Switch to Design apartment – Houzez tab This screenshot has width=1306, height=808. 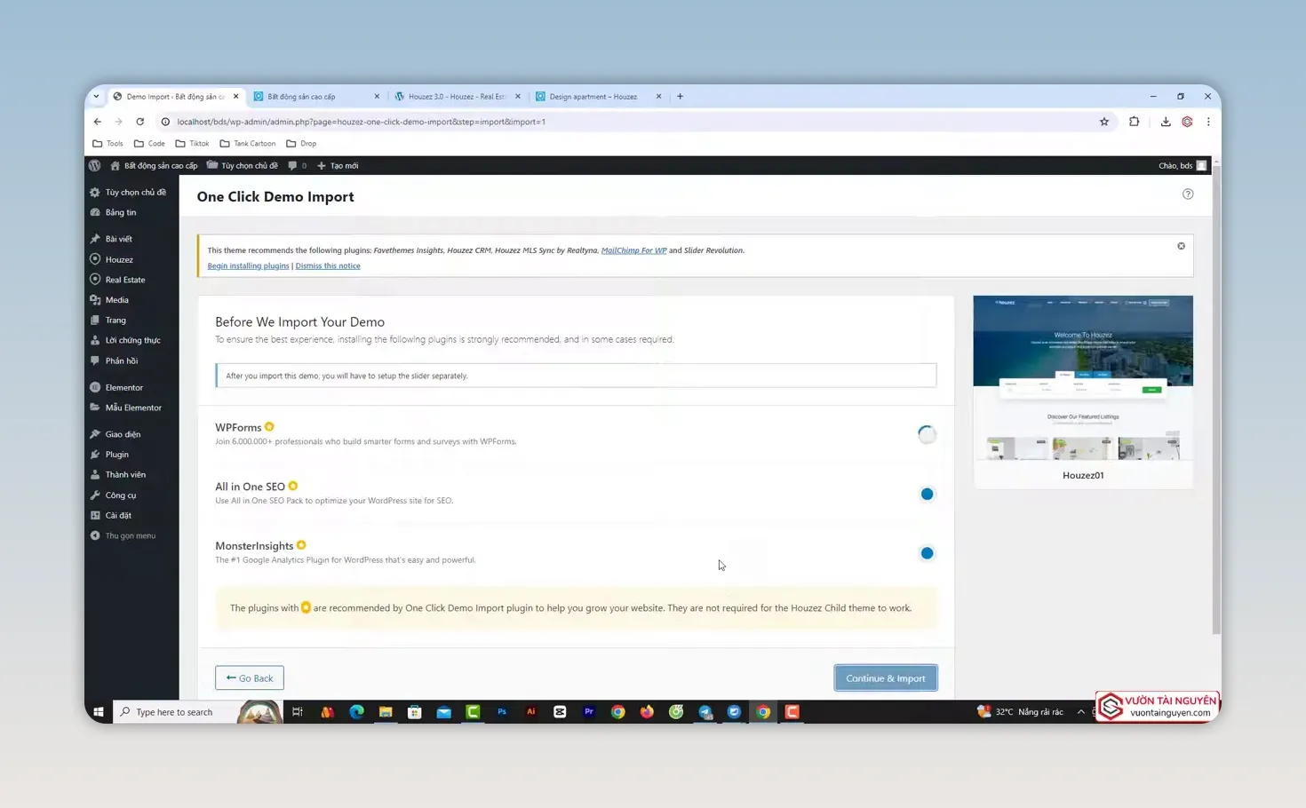(597, 97)
